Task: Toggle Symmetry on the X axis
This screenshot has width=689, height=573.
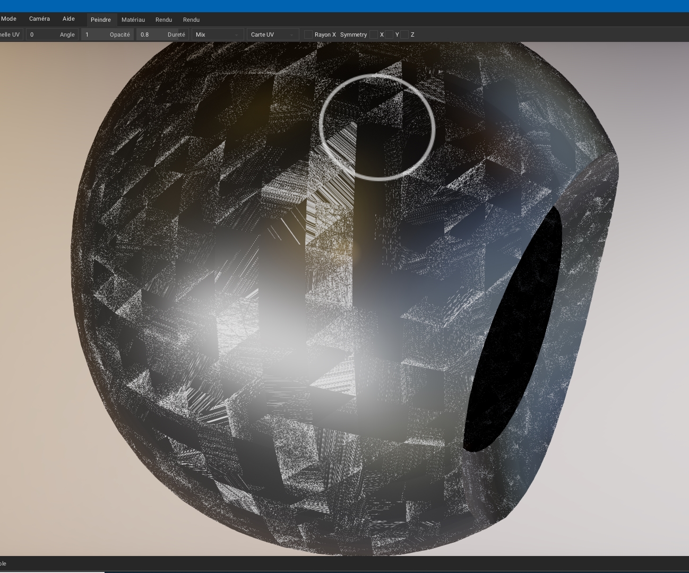Action: [374, 34]
